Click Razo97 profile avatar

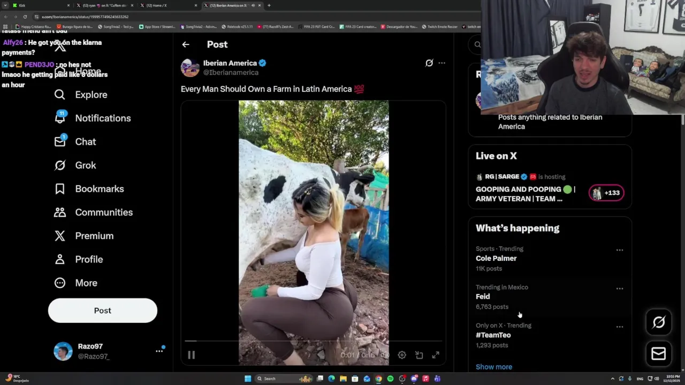(x=63, y=351)
